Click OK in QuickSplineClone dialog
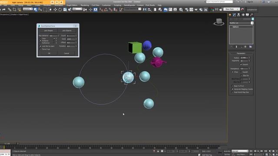278x156 pixels. tap(49, 53)
